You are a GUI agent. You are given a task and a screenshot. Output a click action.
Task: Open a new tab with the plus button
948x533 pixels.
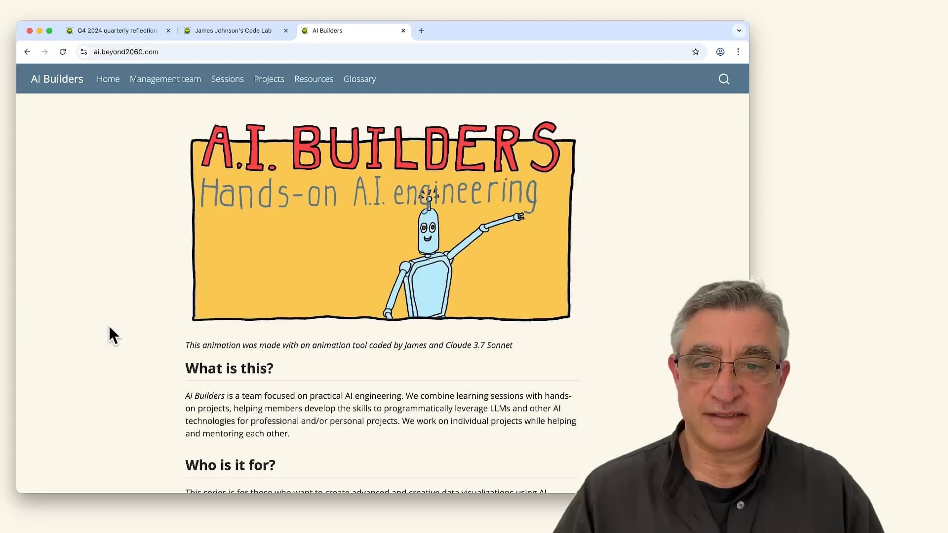pos(421,31)
